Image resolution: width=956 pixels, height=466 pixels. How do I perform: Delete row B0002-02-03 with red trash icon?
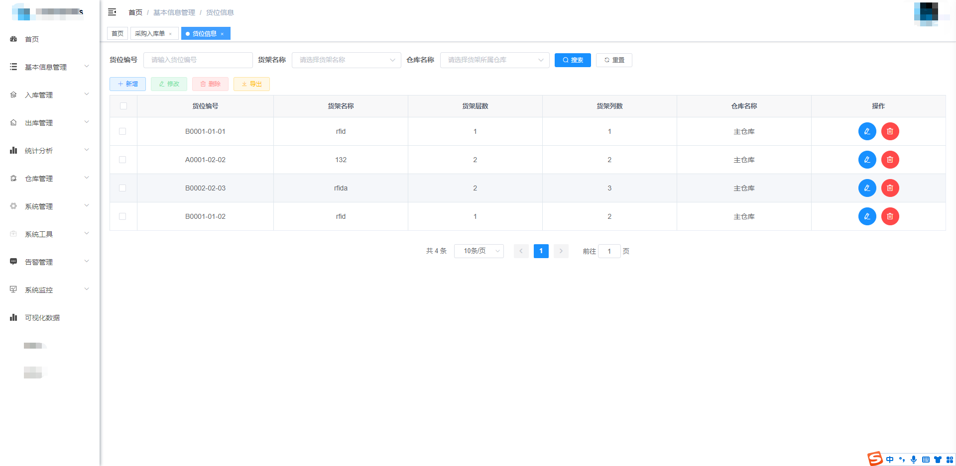tap(890, 188)
